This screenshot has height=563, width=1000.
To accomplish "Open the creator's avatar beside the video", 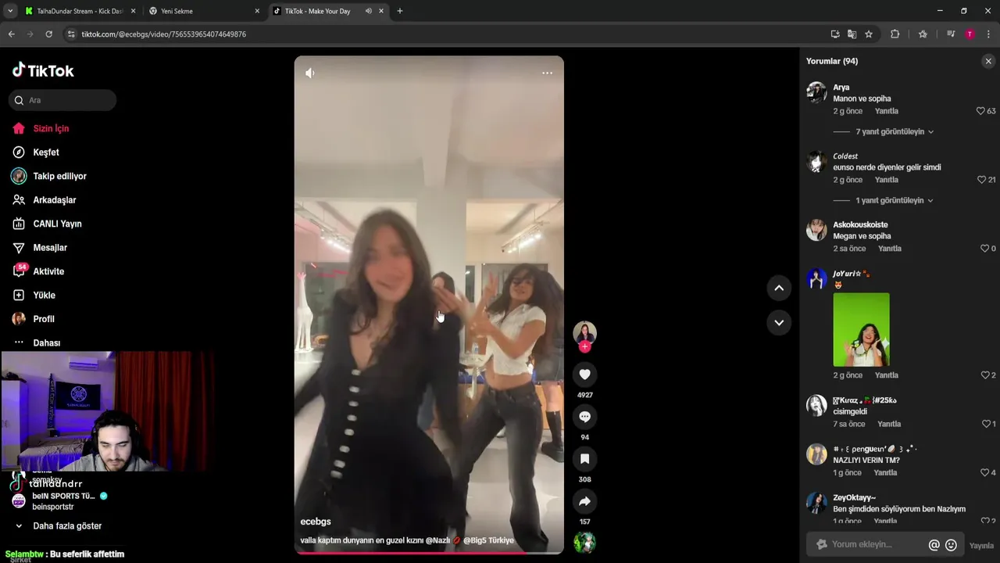I will pyautogui.click(x=584, y=332).
